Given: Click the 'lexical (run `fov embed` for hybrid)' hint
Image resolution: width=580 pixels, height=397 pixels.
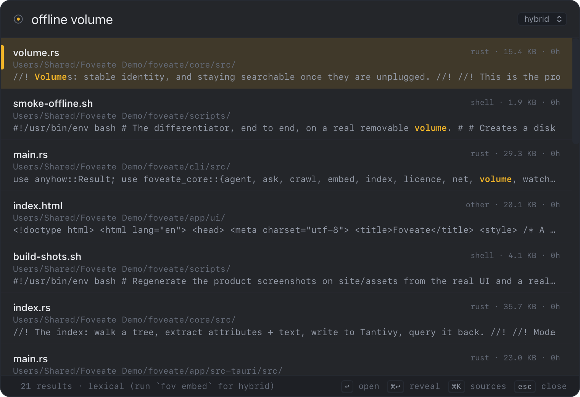Looking at the screenshot, I should [181, 386].
